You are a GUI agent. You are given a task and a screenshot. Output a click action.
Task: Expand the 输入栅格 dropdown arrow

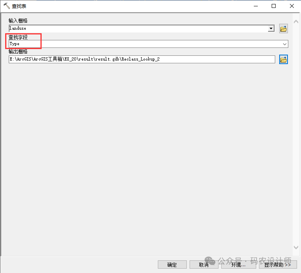pyautogui.click(x=271, y=28)
